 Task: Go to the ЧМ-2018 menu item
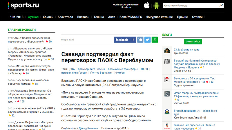tap(16, 17)
